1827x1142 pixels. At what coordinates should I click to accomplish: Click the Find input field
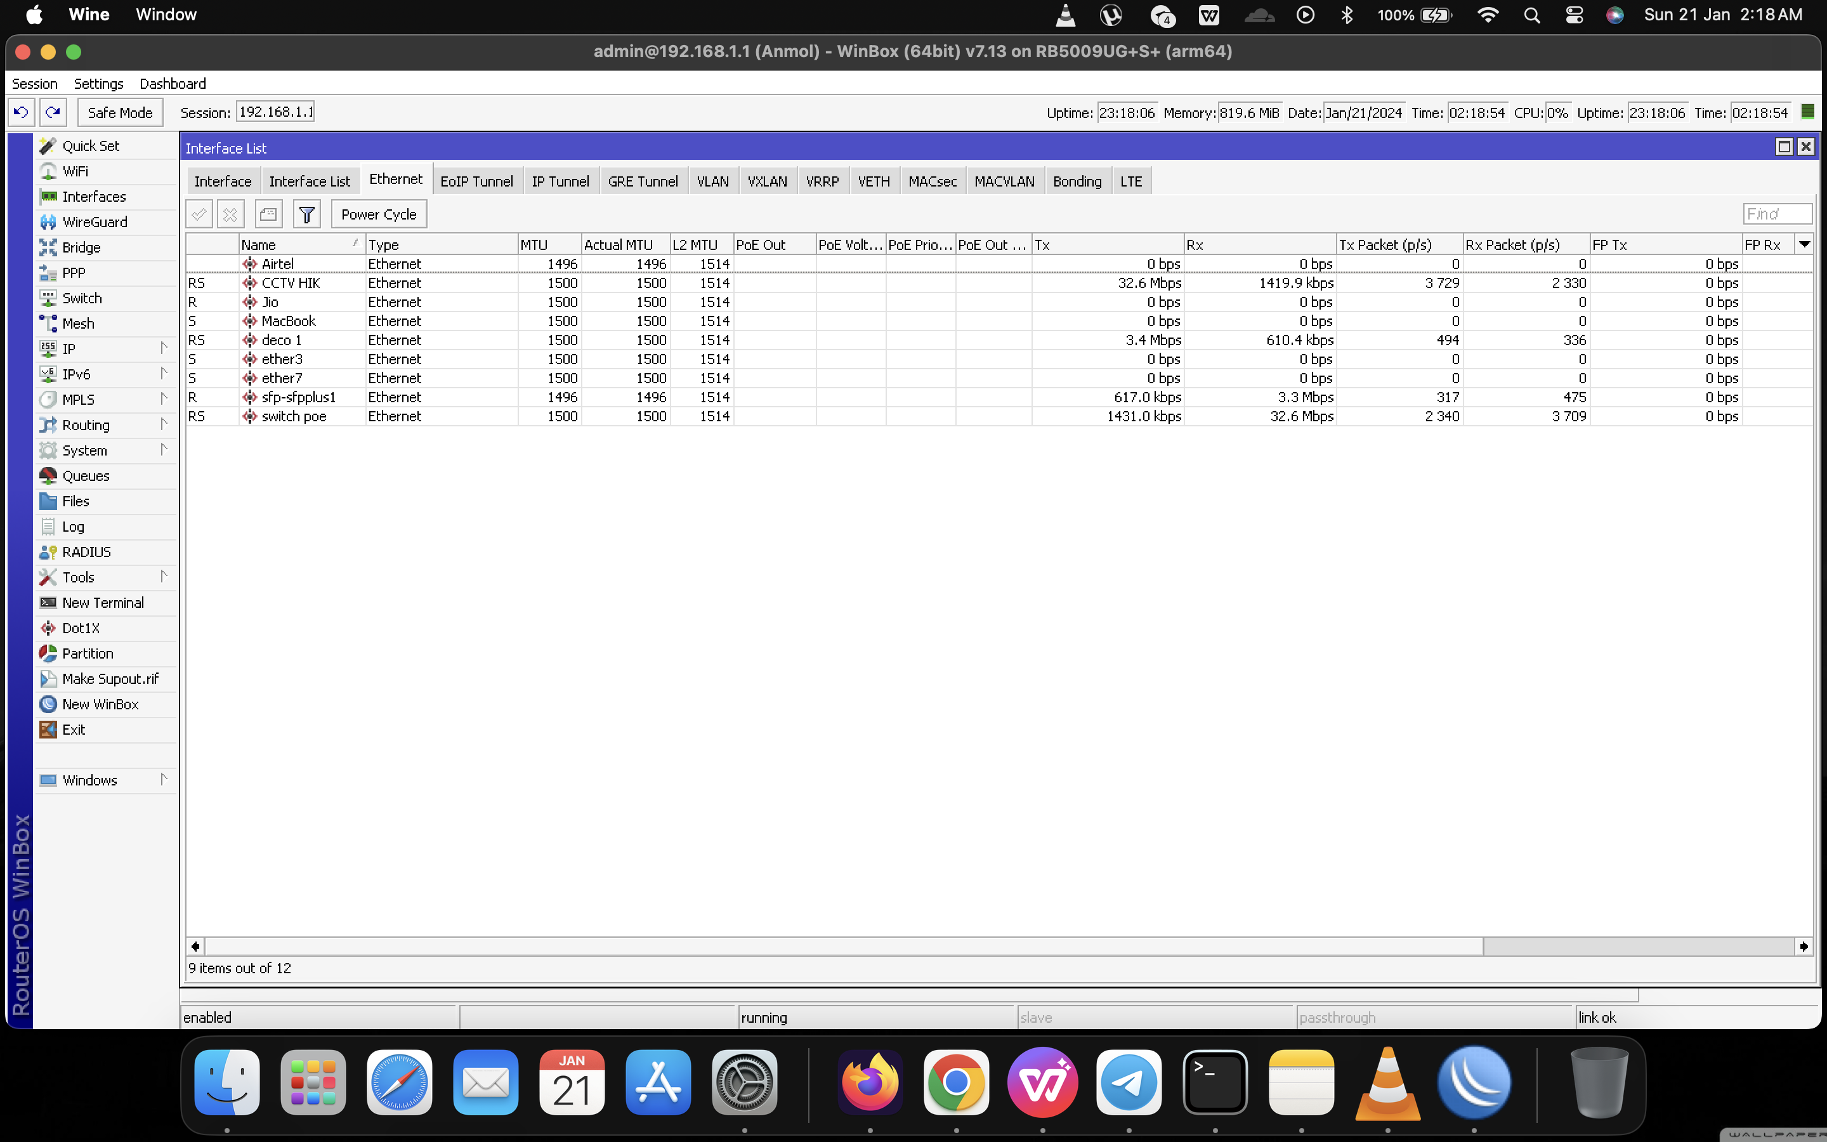(x=1776, y=214)
